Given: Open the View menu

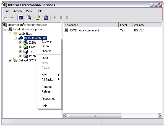Looking at the screenshot, I should click(x=29, y=11).
